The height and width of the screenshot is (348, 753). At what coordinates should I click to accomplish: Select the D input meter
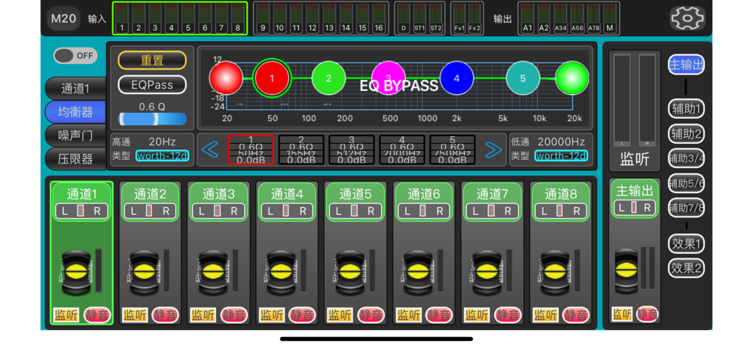[404, 18]
